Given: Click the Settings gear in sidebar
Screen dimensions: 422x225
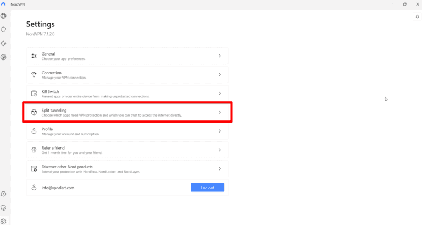Looking at the screenshot, I should [4, 222].
